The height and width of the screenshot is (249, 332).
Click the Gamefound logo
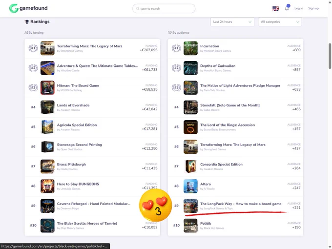point(28,8)
